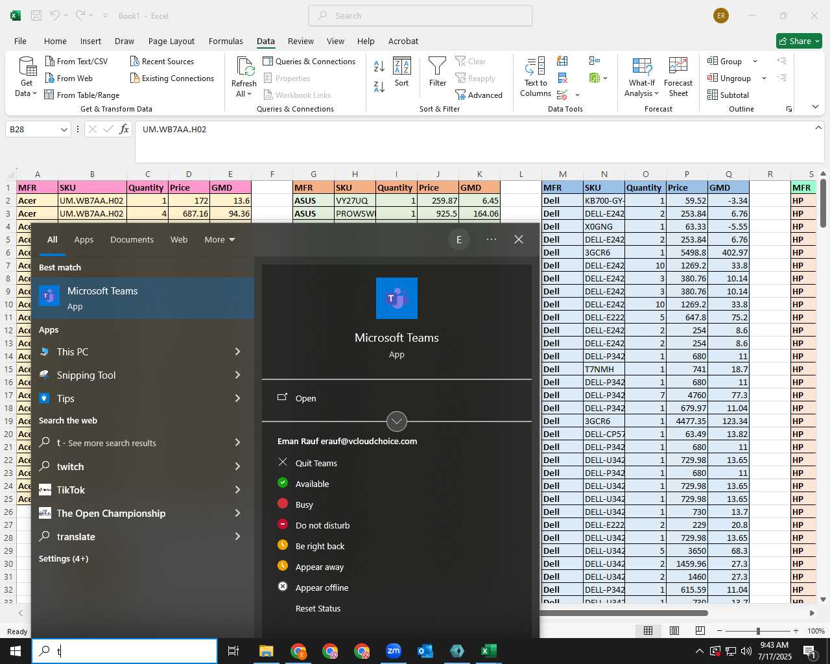Image resolution: width=830 pixels, height=664 pixels.
Task: Click zoom in plus button
Action: pyautogui.click(x=796, y=630)
